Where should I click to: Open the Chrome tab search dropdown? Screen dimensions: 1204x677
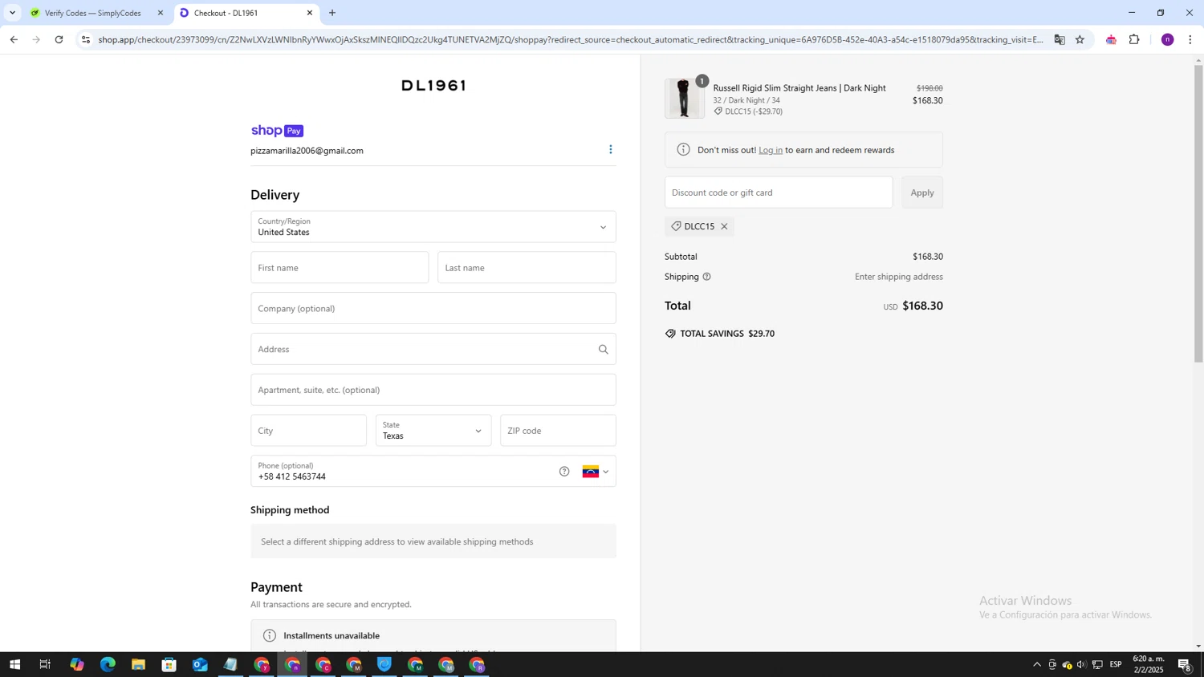[x=12, y=13]
